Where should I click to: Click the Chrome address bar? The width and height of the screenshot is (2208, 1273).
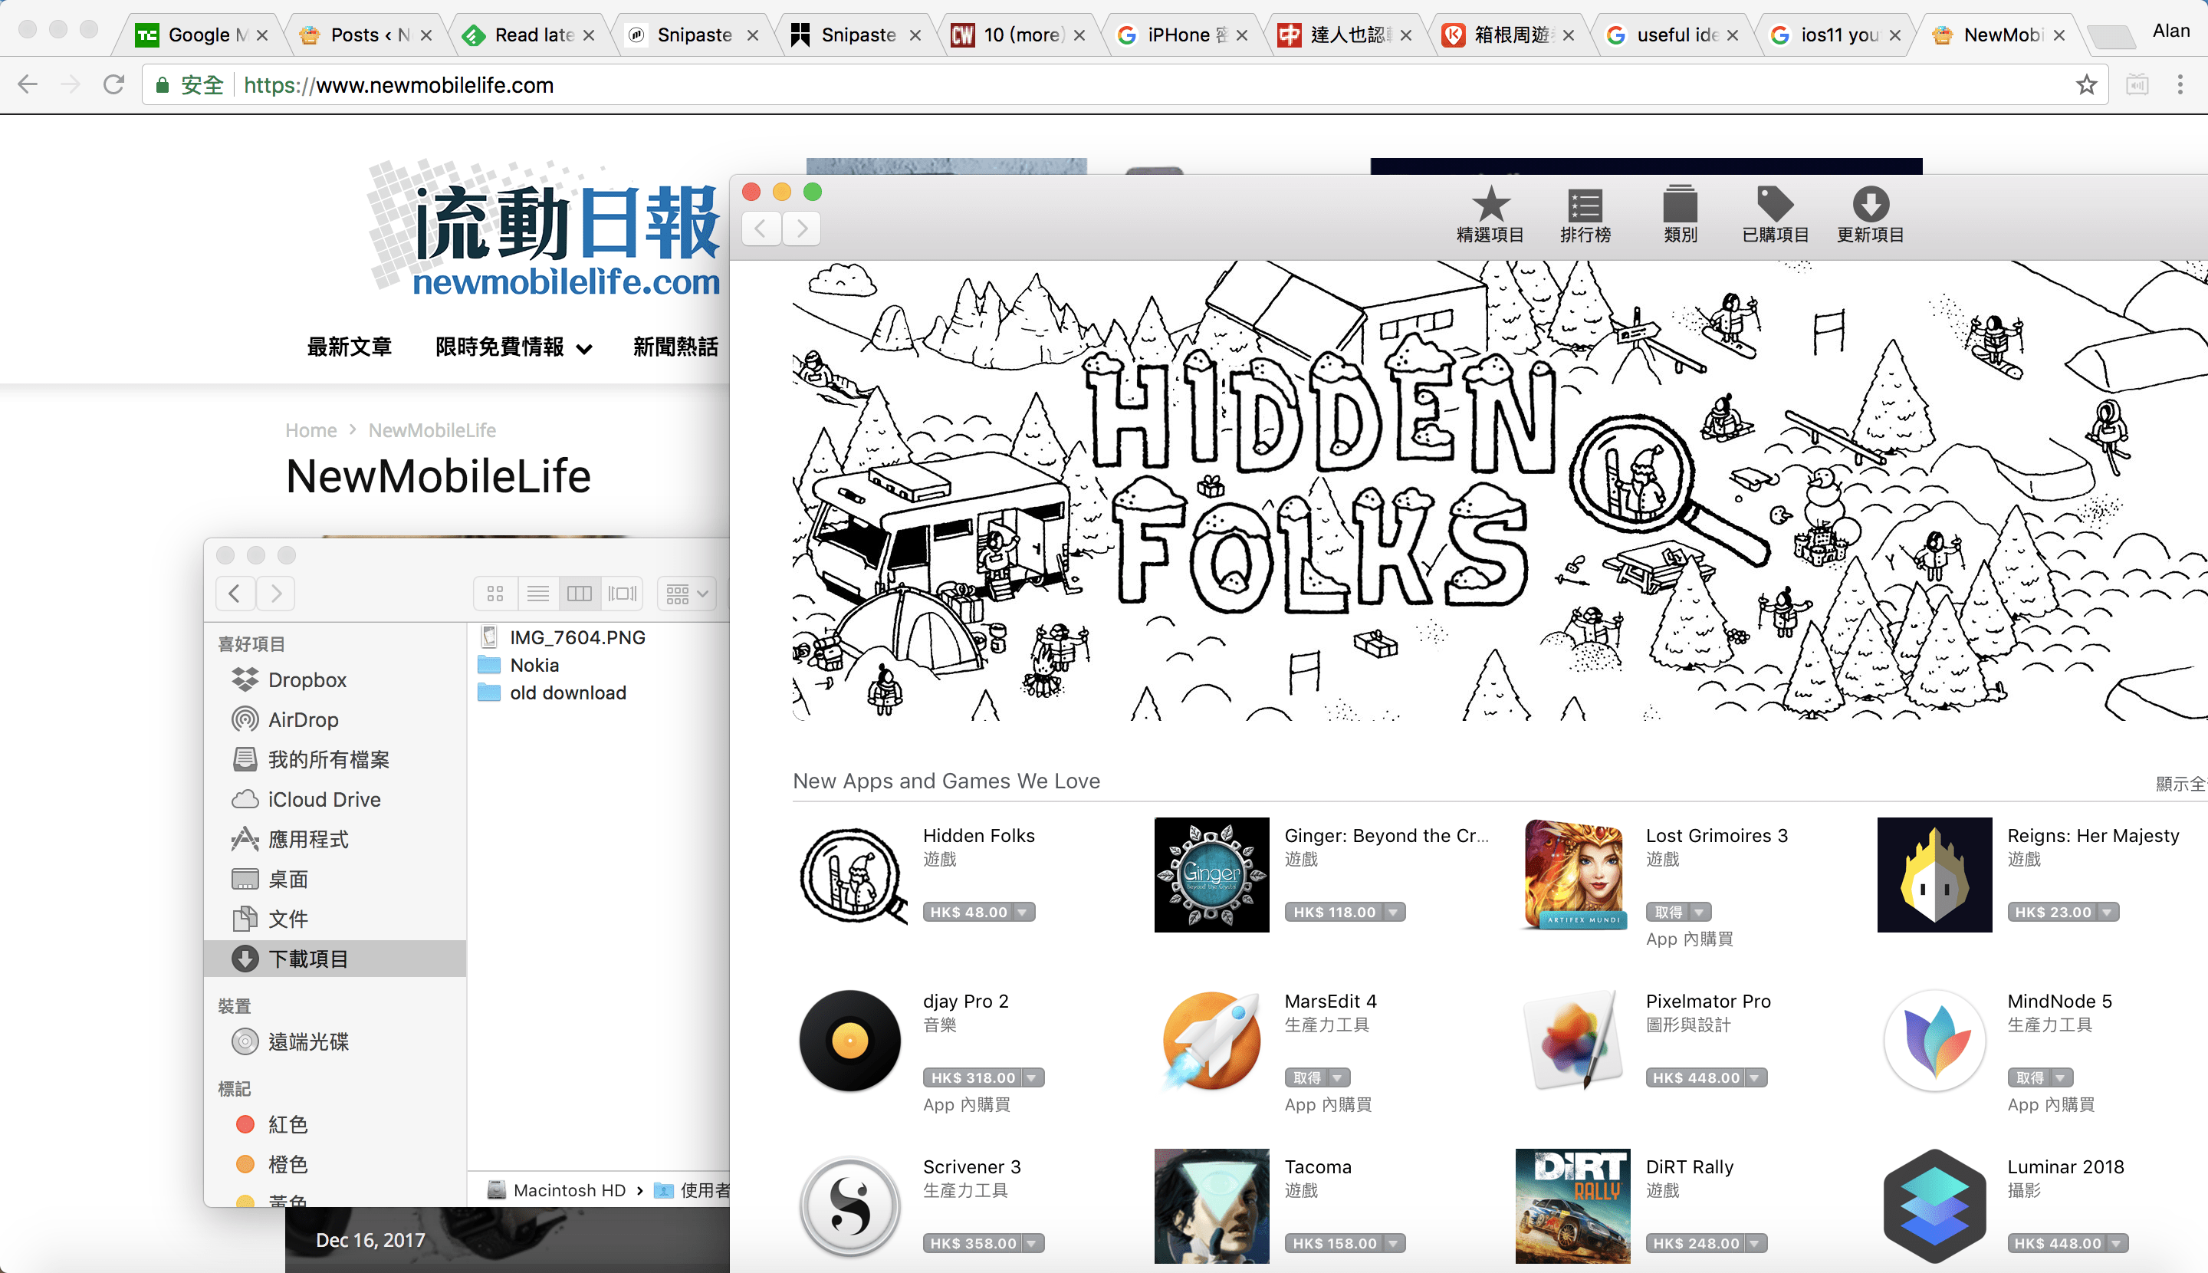[x=1124, y=85]
